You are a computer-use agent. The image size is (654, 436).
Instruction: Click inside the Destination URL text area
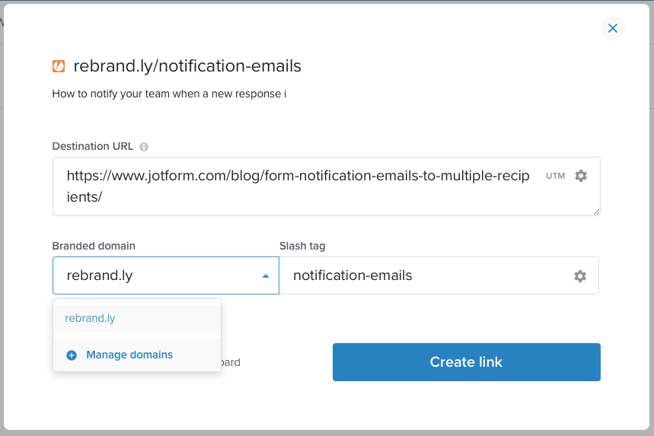point(305,186)
